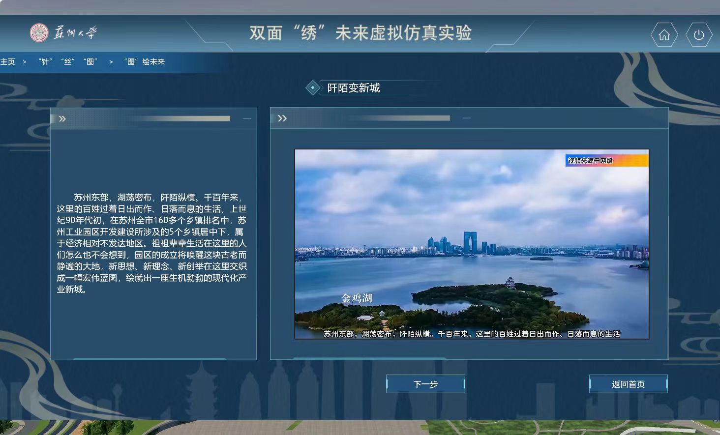Click the subtitle text at video bottom
720x435 pixels.
pyautogui.click(x=471, y=334)
